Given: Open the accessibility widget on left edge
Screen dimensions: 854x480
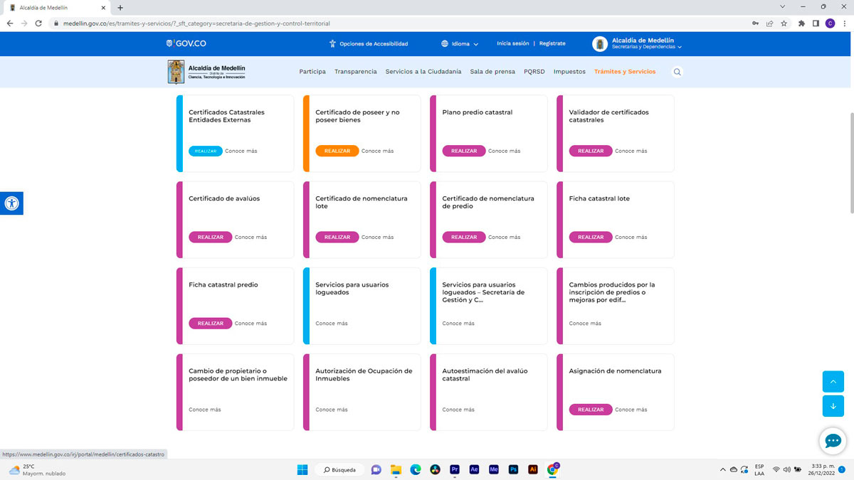Looking at the screenshot, I should pyautogui.click(x=11, y=203).
